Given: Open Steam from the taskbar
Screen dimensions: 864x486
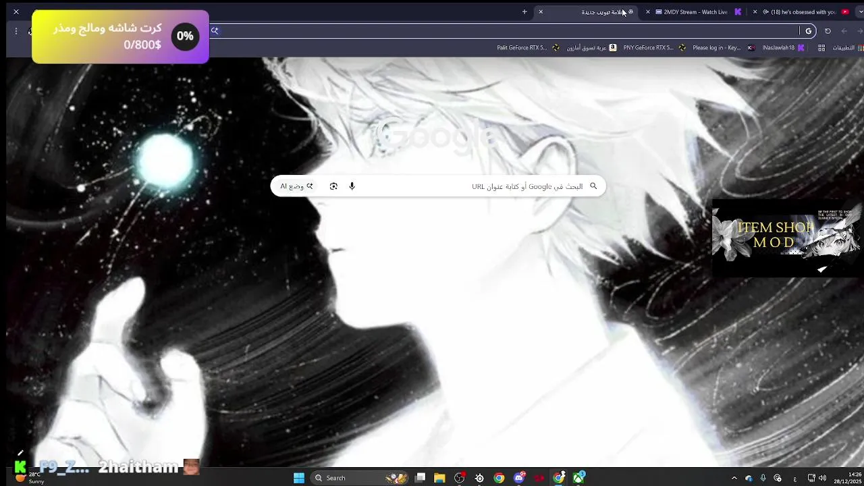Looking at the screenshot, I should pyautogui.click(x=479, y=478).
